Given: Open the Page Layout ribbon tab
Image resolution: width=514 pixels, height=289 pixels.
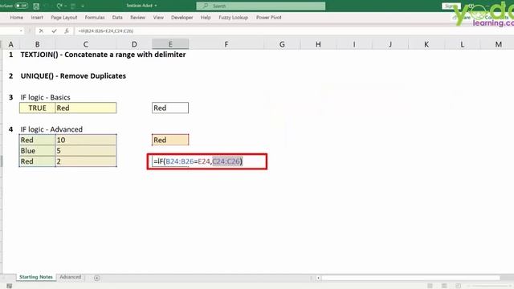Looking at the screenshot, I should (64, 18).
